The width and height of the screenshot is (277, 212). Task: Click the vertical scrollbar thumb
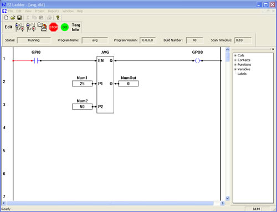tap(228, 57)
